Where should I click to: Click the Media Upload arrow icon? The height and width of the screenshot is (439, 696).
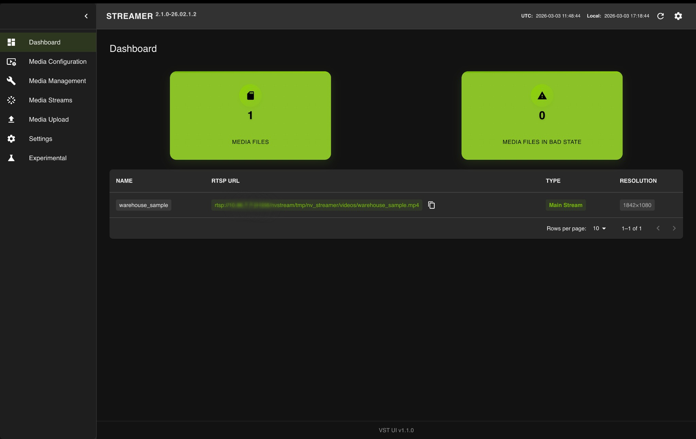pyautogui.click(x=11, y=119)
